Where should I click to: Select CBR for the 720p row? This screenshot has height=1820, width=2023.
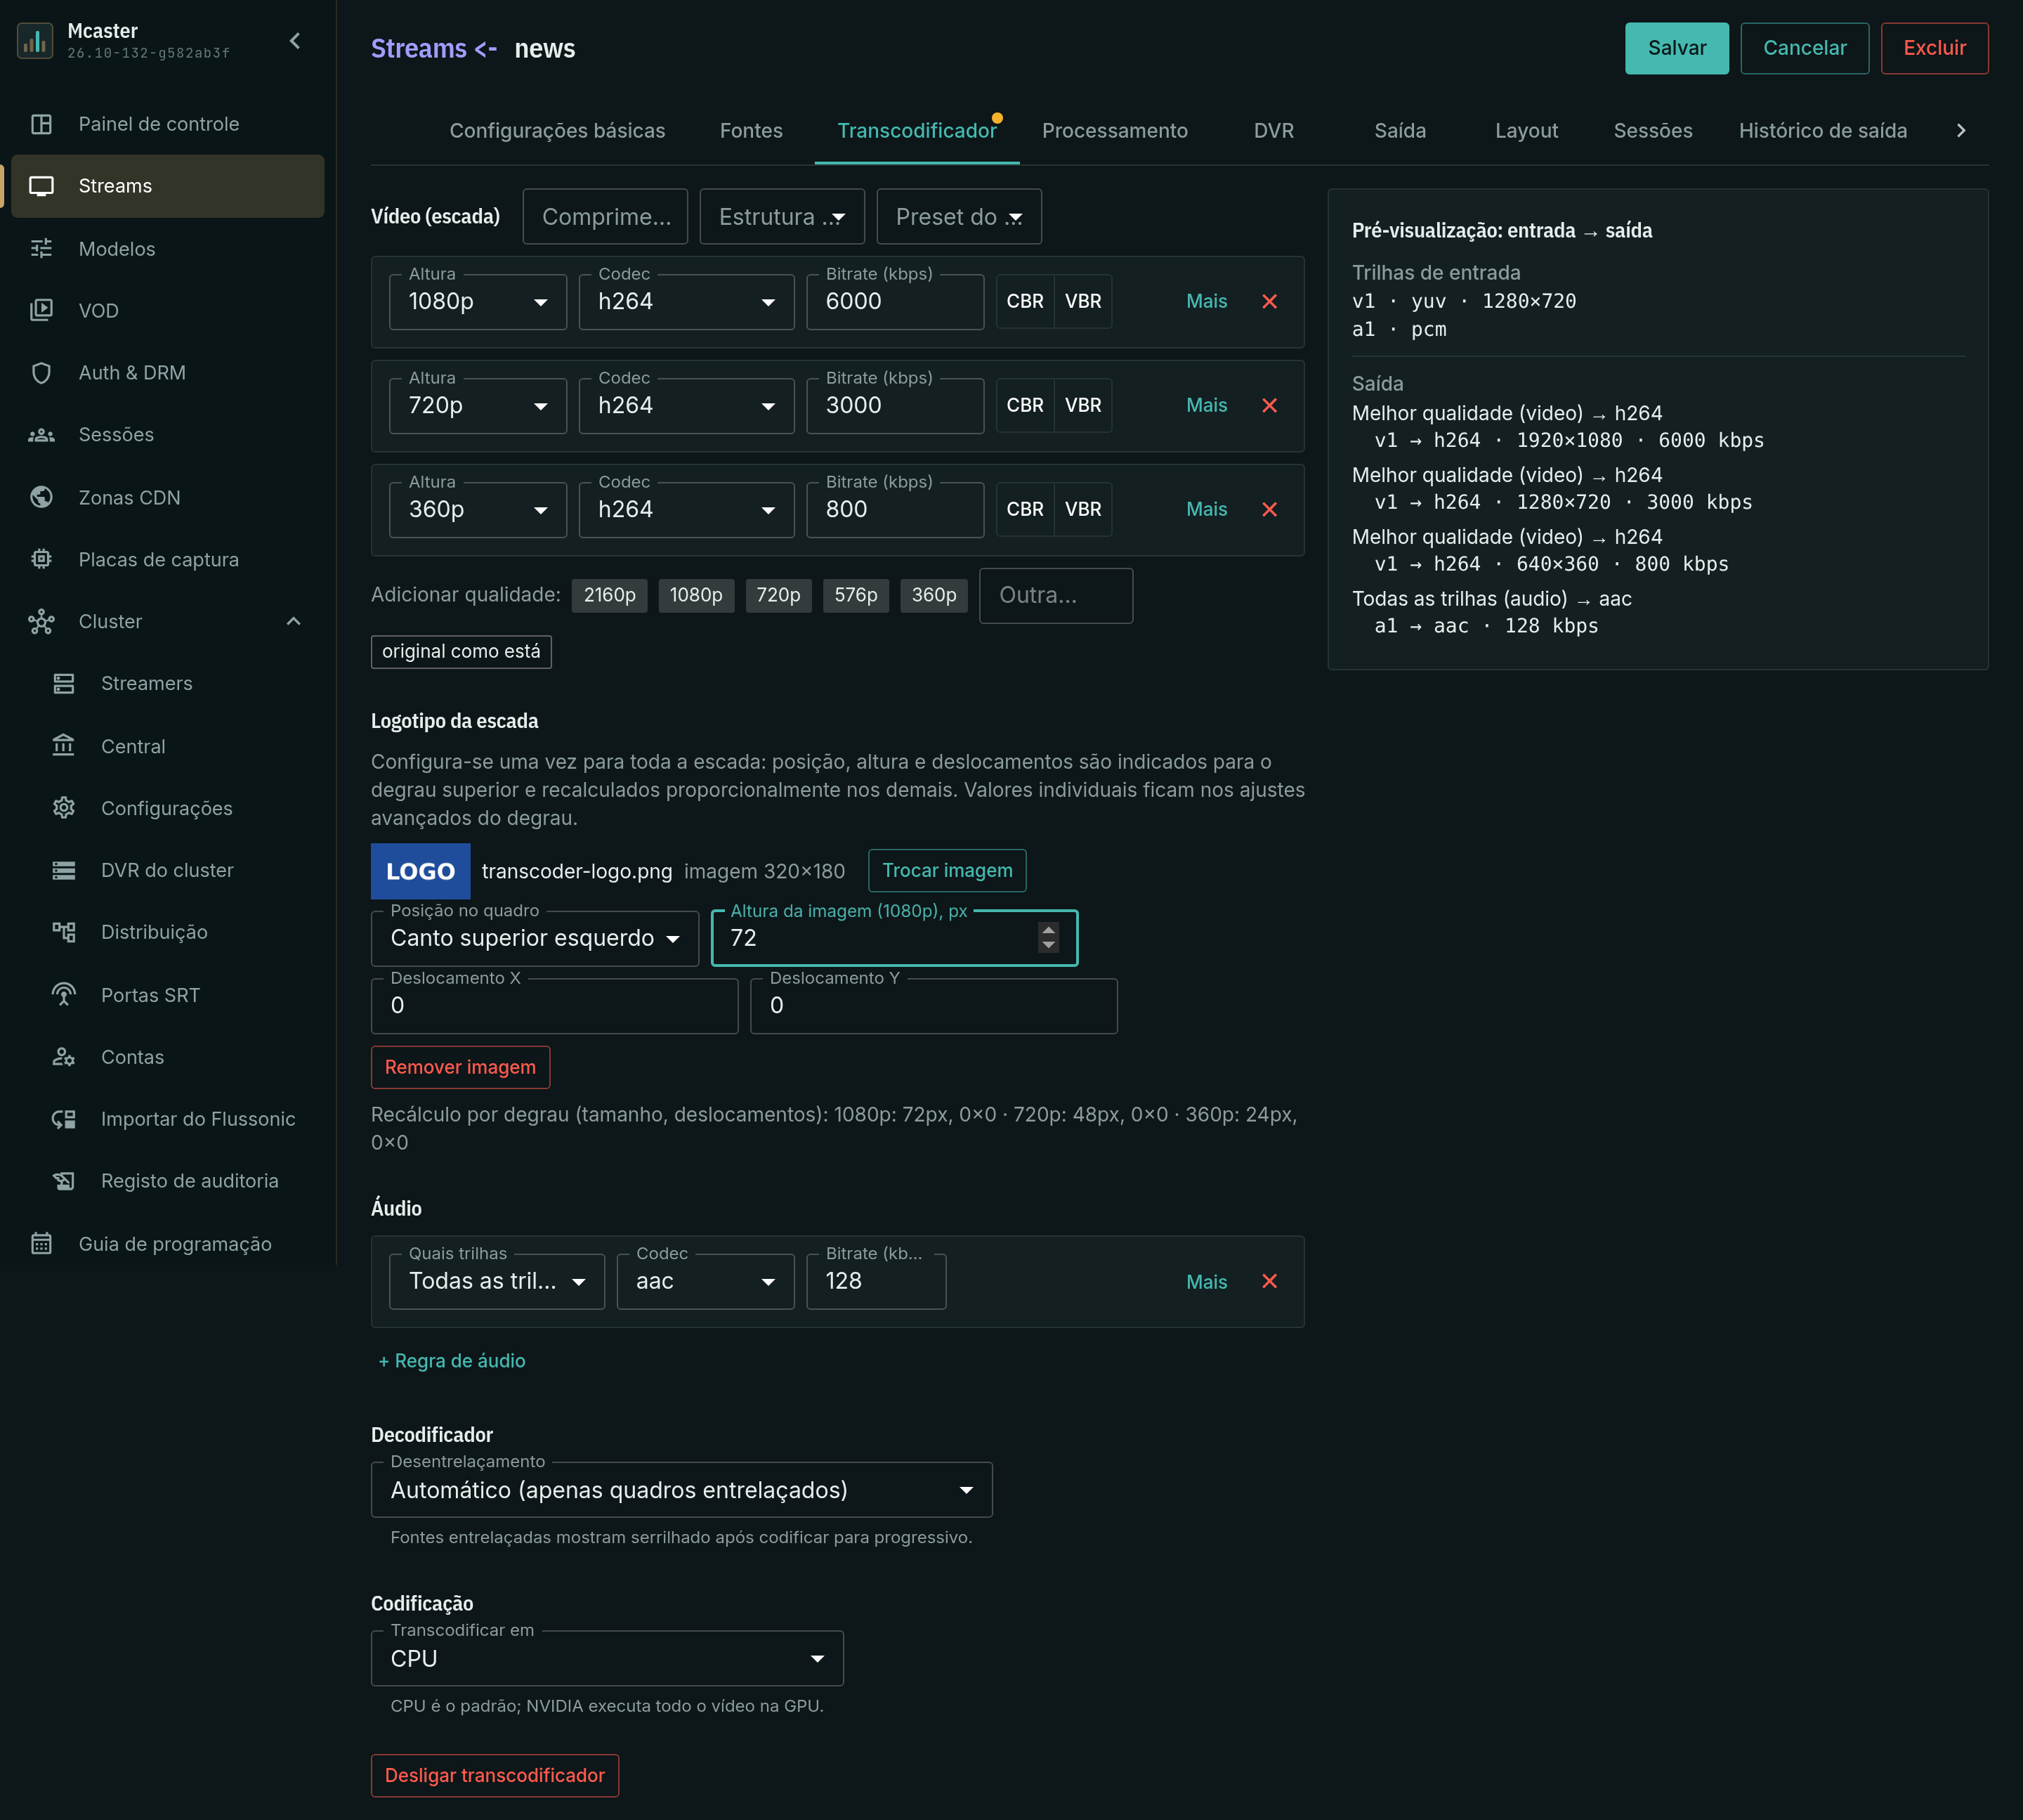click(1024, 405)
